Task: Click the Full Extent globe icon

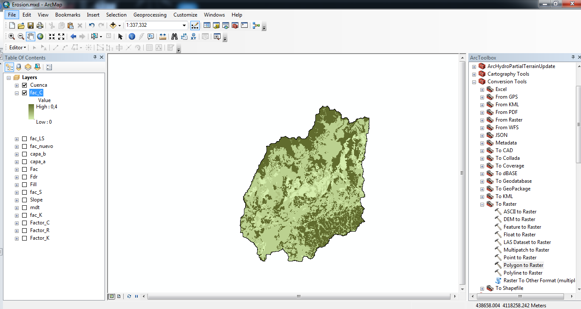Action: (x=40, y=37)
